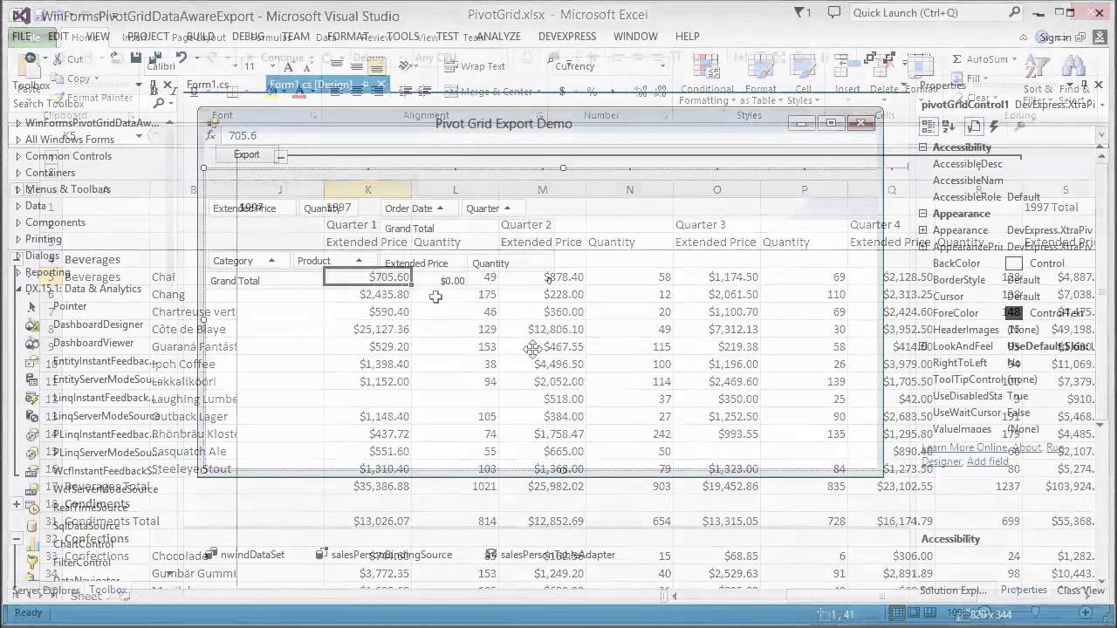Click the Save icon in toolbar

[135, 58]
